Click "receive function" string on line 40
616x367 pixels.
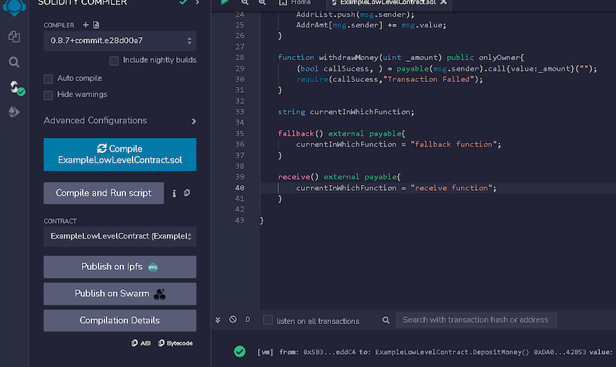click(x=451, y=188)
